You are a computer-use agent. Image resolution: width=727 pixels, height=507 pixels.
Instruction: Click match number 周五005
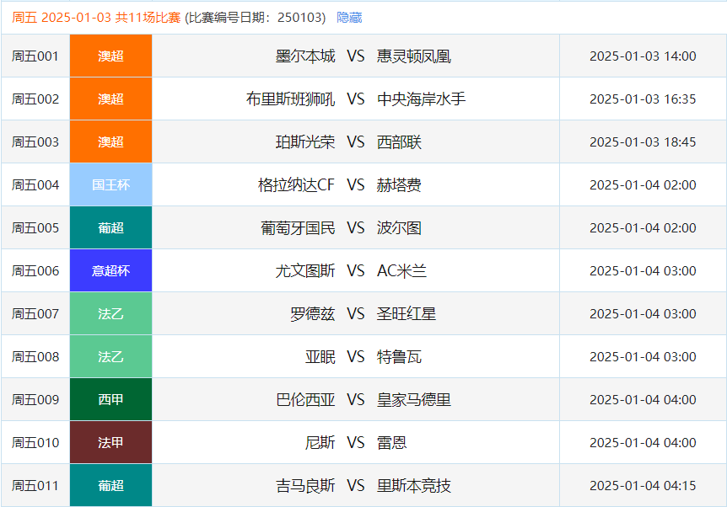click(x=35, y=227)
